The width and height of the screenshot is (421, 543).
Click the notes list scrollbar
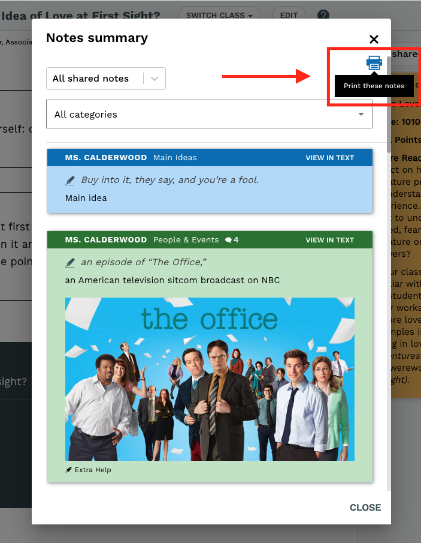(389, 104)
